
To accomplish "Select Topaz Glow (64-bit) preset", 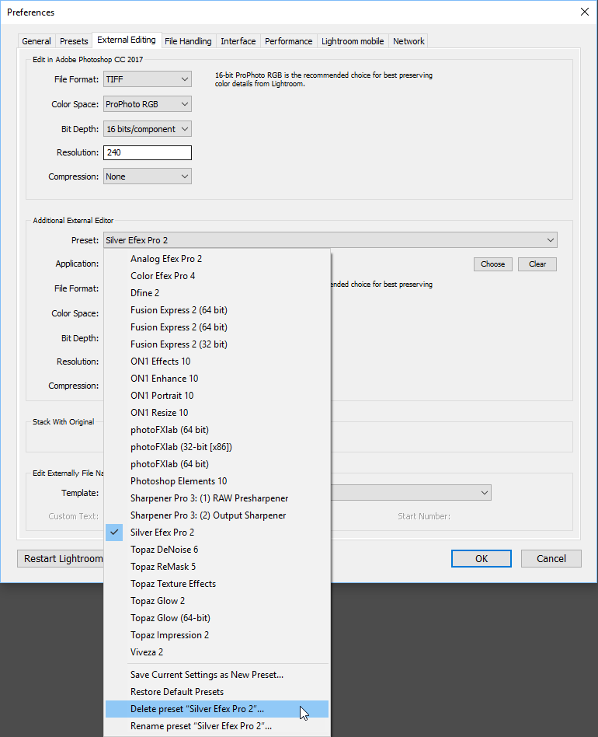I will tap(217, 618).
